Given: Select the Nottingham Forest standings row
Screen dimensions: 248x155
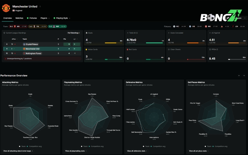Looking at the screenshot, I should tap(42, 53).
